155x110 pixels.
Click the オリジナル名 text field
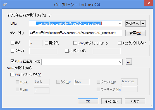pyautogui.click(x=107, y=51)
